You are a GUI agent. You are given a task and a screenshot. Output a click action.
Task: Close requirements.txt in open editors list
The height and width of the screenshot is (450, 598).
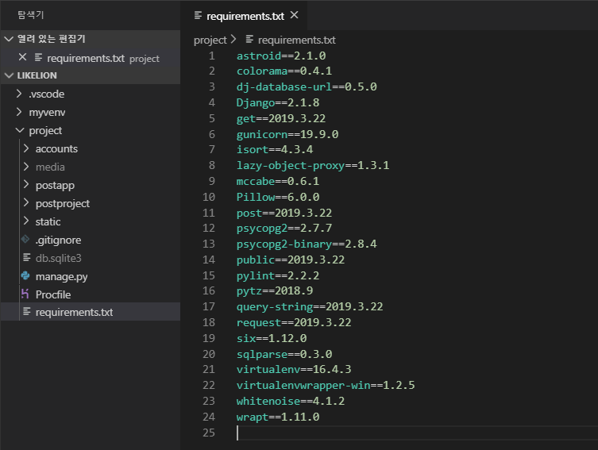(22, 57)
